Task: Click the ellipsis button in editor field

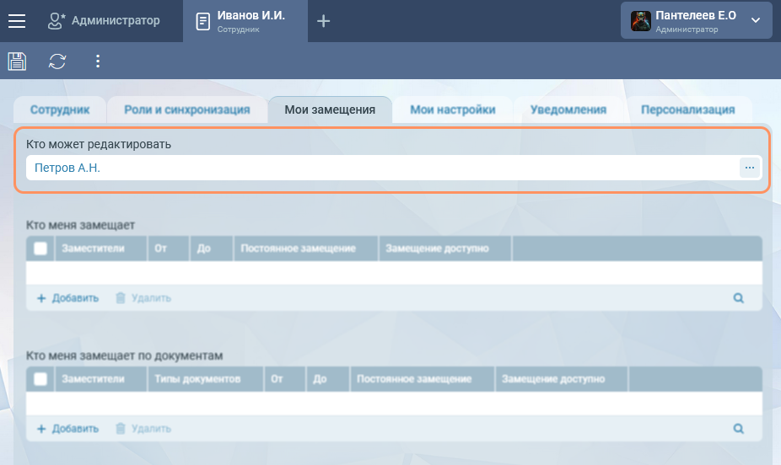Action: click(x=749, y=168)
